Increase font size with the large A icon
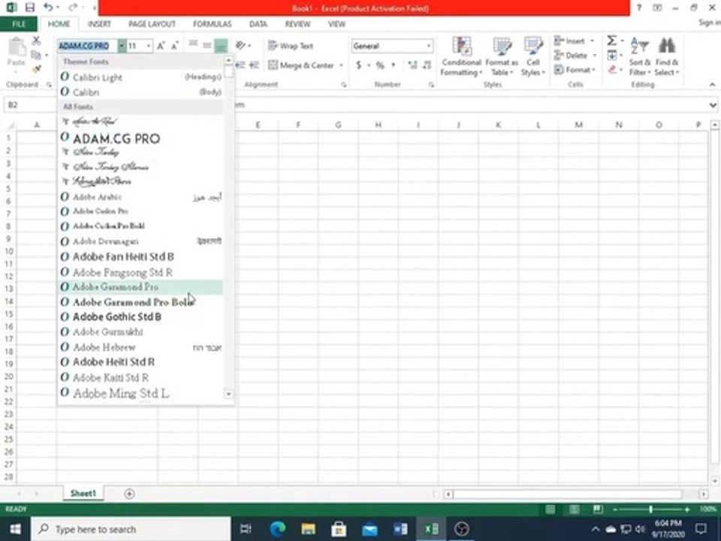 click(161, 46)
